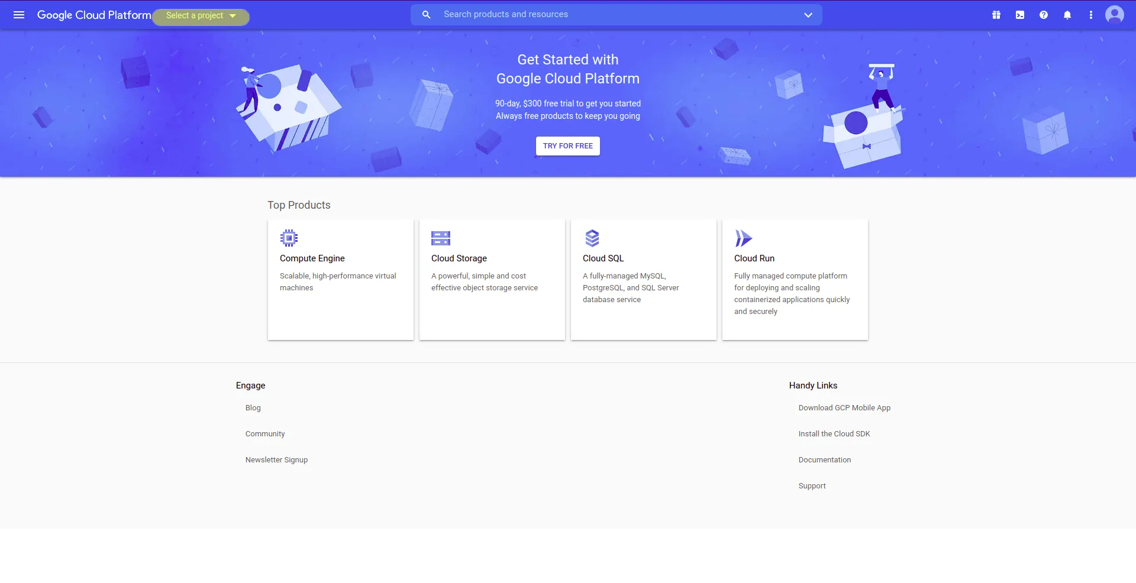Click the Cloud Run description text
Viewport: 1136px width, 583px height.
792,294
